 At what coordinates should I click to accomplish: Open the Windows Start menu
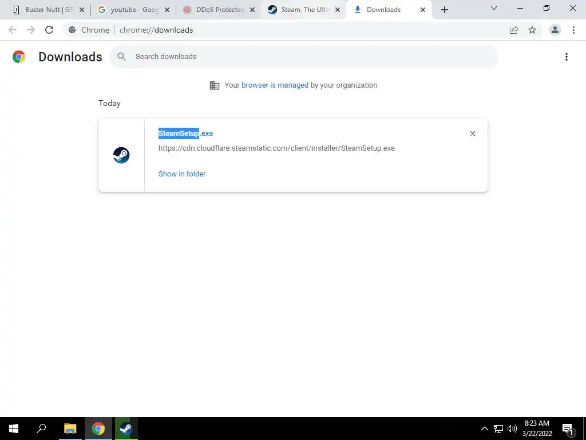click(14, 429)
